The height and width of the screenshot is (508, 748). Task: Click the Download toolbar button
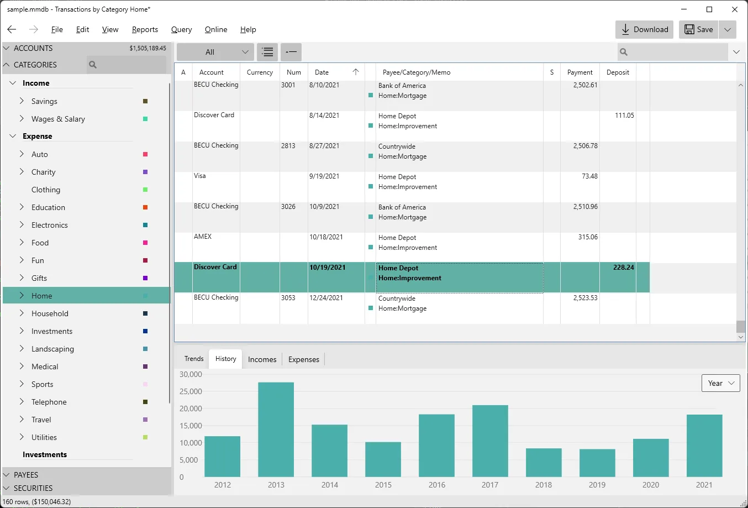(644, 29)
